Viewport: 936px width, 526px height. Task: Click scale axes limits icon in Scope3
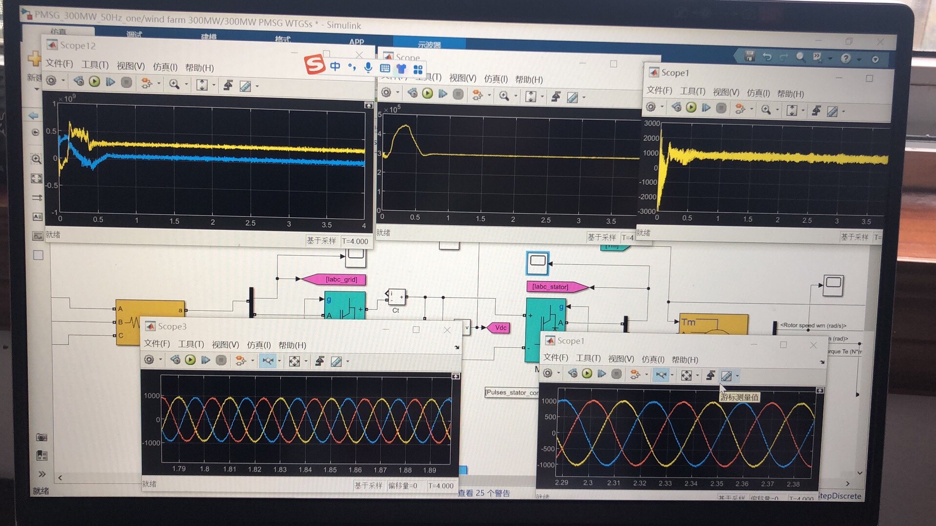click(294, 361)
